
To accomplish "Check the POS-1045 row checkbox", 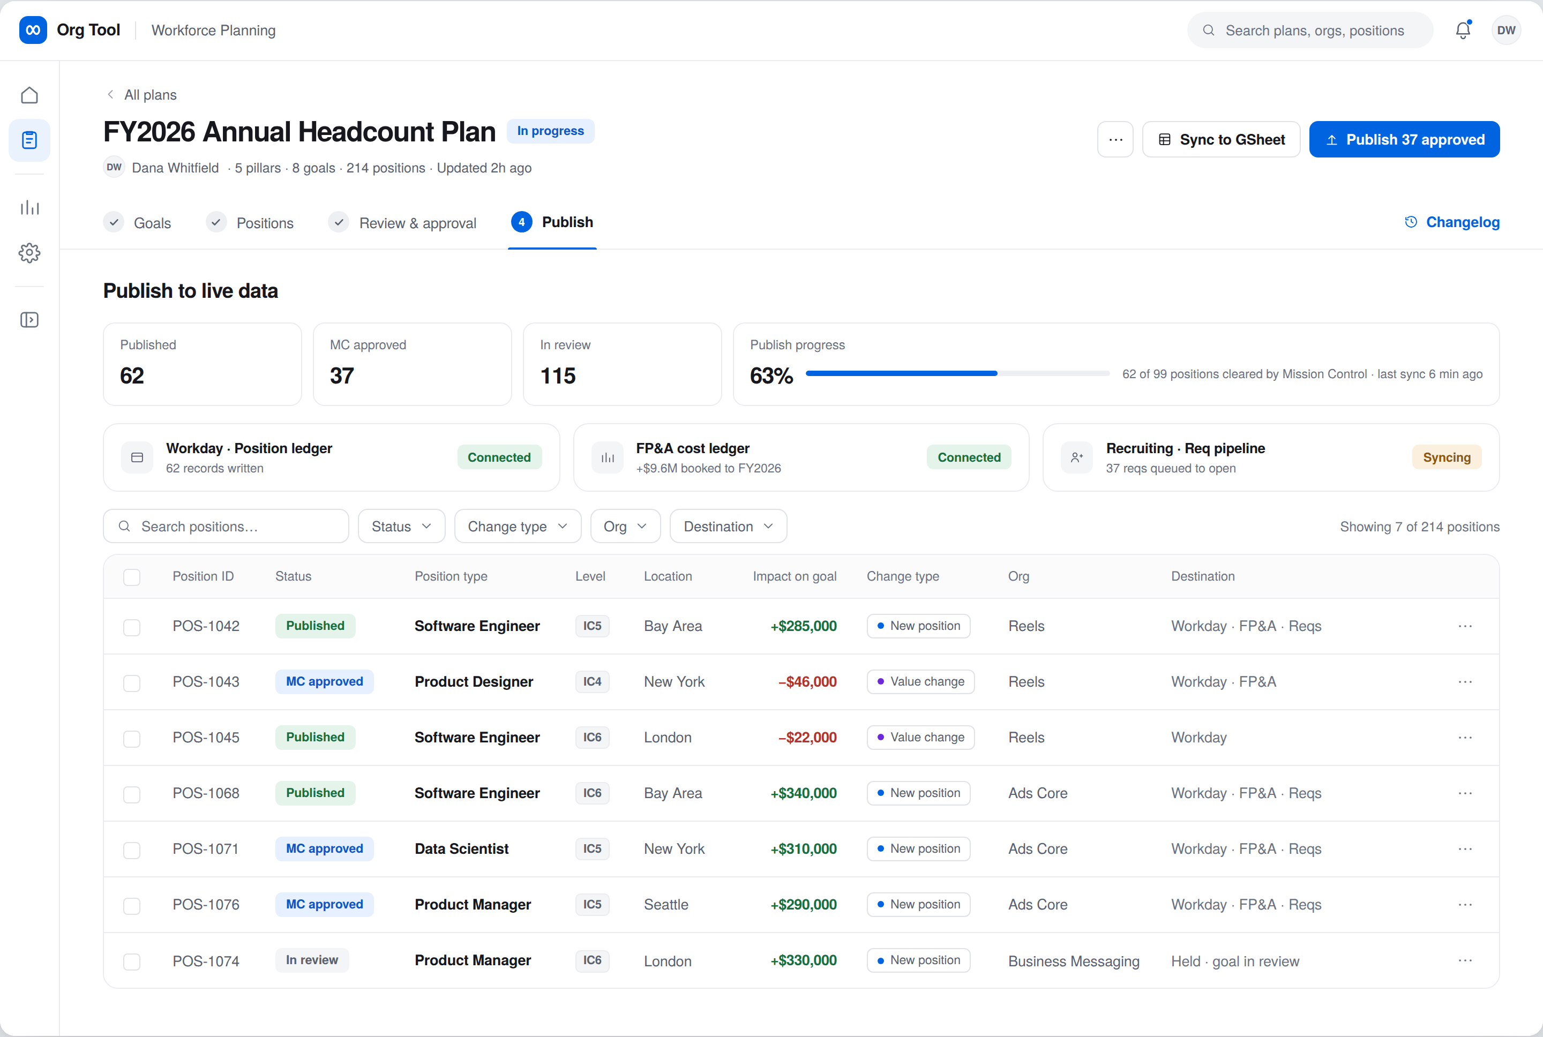I will click(x=132, y=738).
